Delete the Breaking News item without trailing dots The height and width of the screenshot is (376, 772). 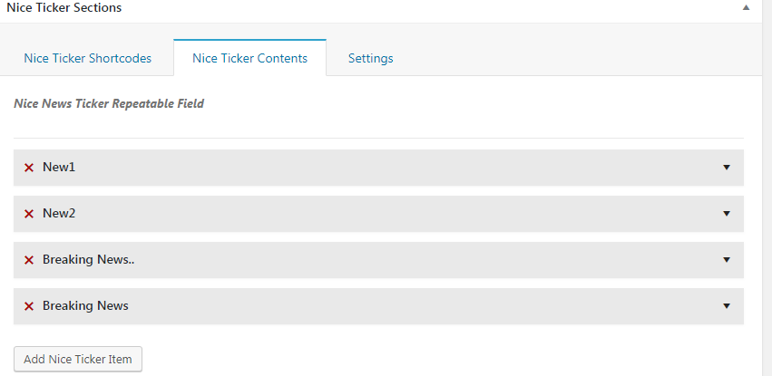click(x=29, y=306)
